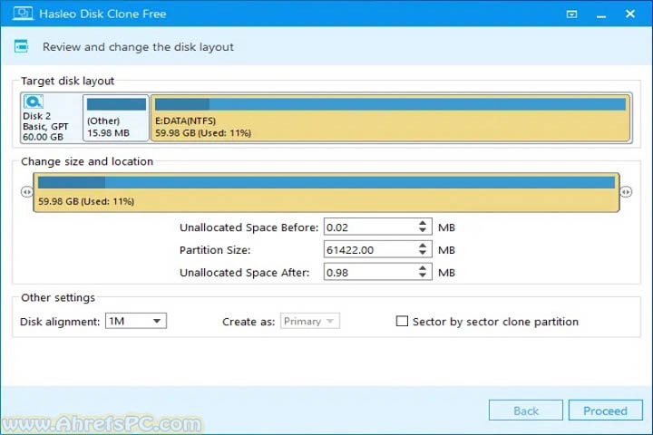653x435 pixels.
Task: Open the Disk alignment dropdown
Action: click(x=136, y=321)
